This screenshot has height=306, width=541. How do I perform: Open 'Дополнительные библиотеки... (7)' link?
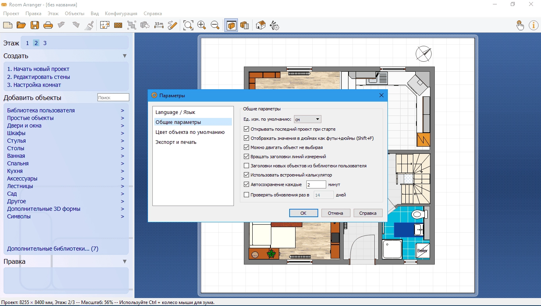click(53, 249)
